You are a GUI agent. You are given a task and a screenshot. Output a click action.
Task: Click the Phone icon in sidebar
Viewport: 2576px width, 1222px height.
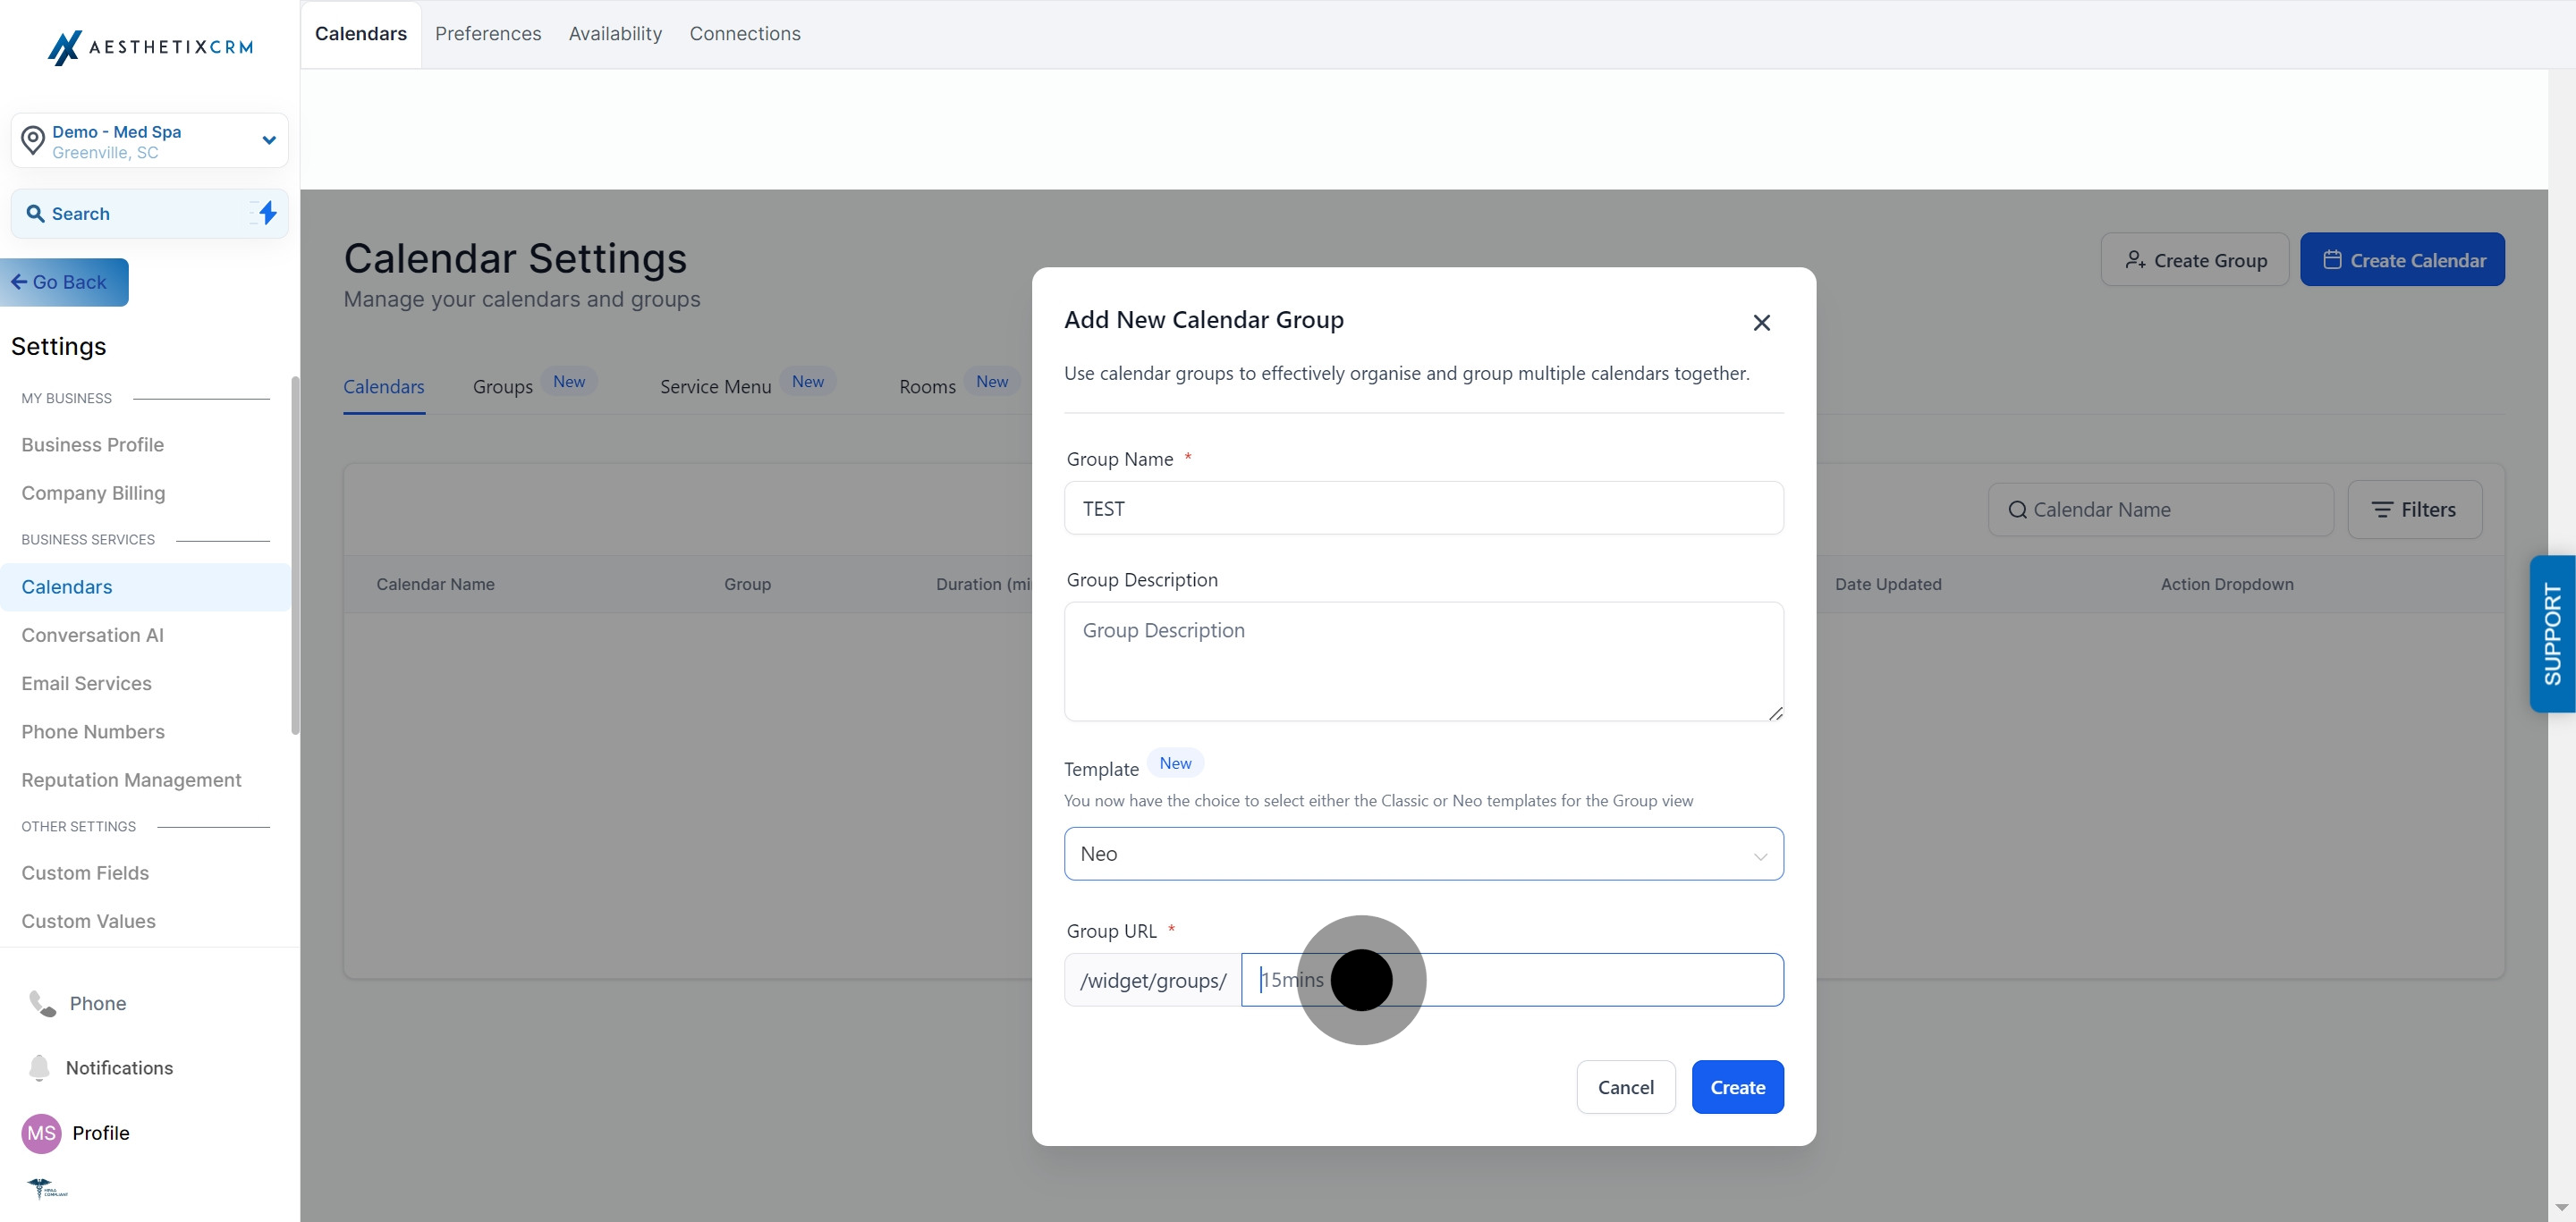tap(42, 1003)
